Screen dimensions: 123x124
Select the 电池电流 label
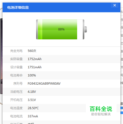(x=16, y=116)
